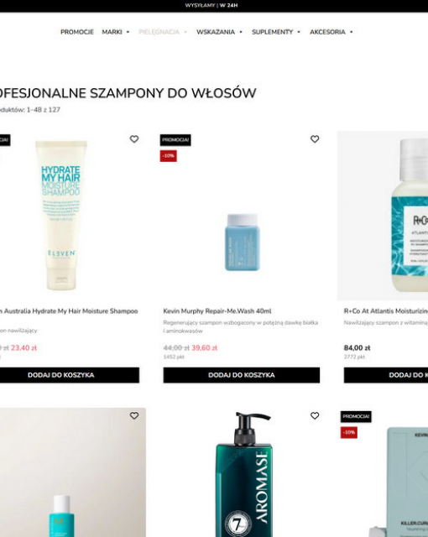The image size is (428, 537).
Task: Open the Aromase bottle product image
Action: [x=244, y=474]
